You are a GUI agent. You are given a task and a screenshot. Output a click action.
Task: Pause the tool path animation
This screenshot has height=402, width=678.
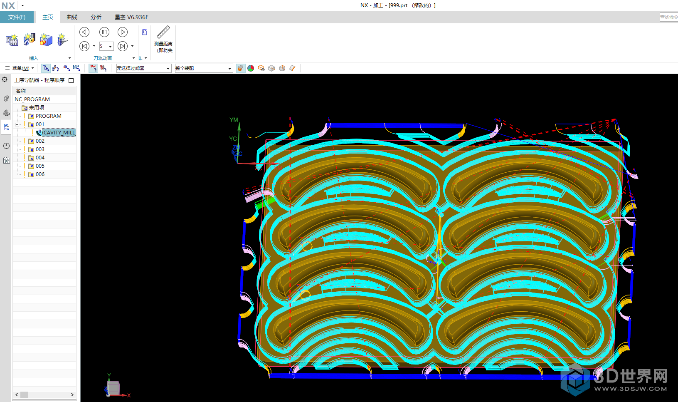point(104,32)
